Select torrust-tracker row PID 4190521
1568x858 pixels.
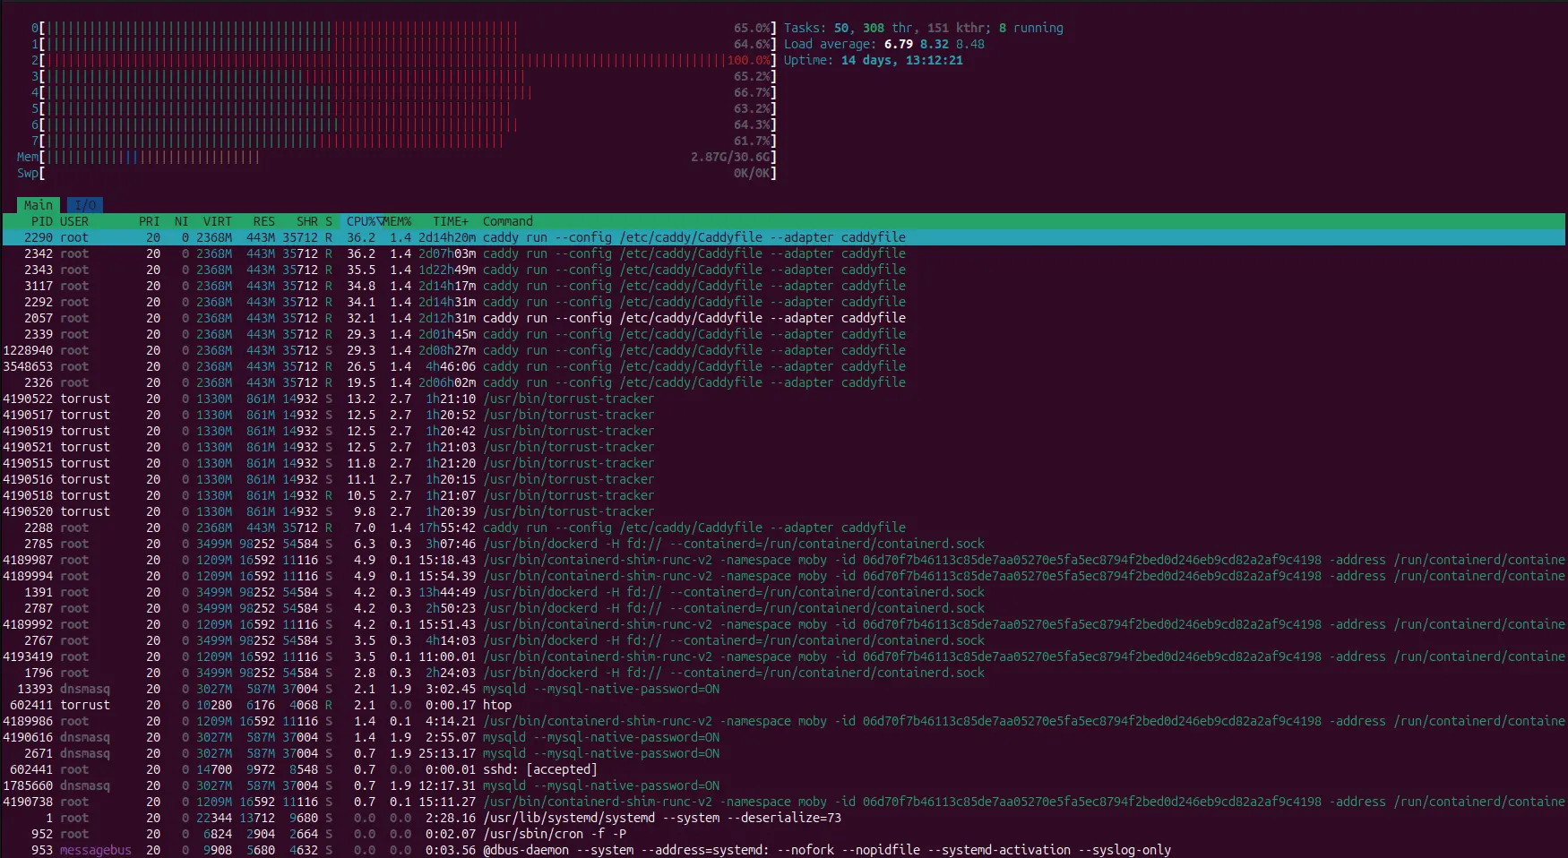(x=784, y=447)
